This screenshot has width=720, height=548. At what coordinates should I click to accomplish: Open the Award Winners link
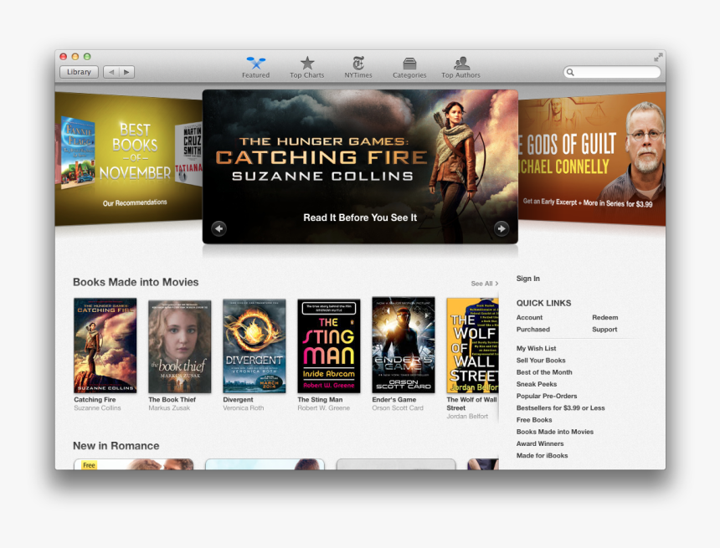540,443
